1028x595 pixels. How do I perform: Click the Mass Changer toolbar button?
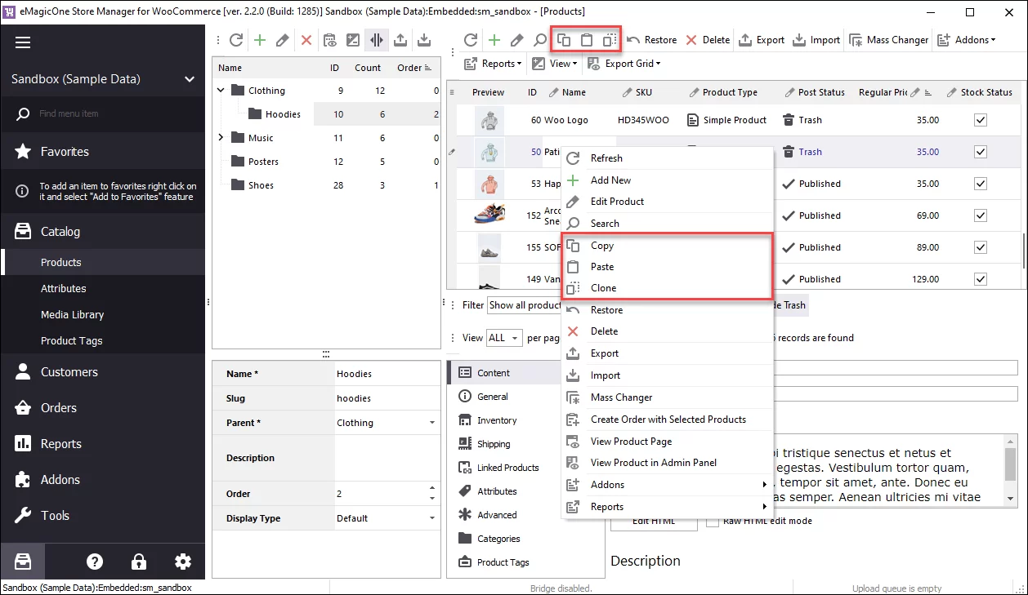pyautogui.click(x=888, y=40)
